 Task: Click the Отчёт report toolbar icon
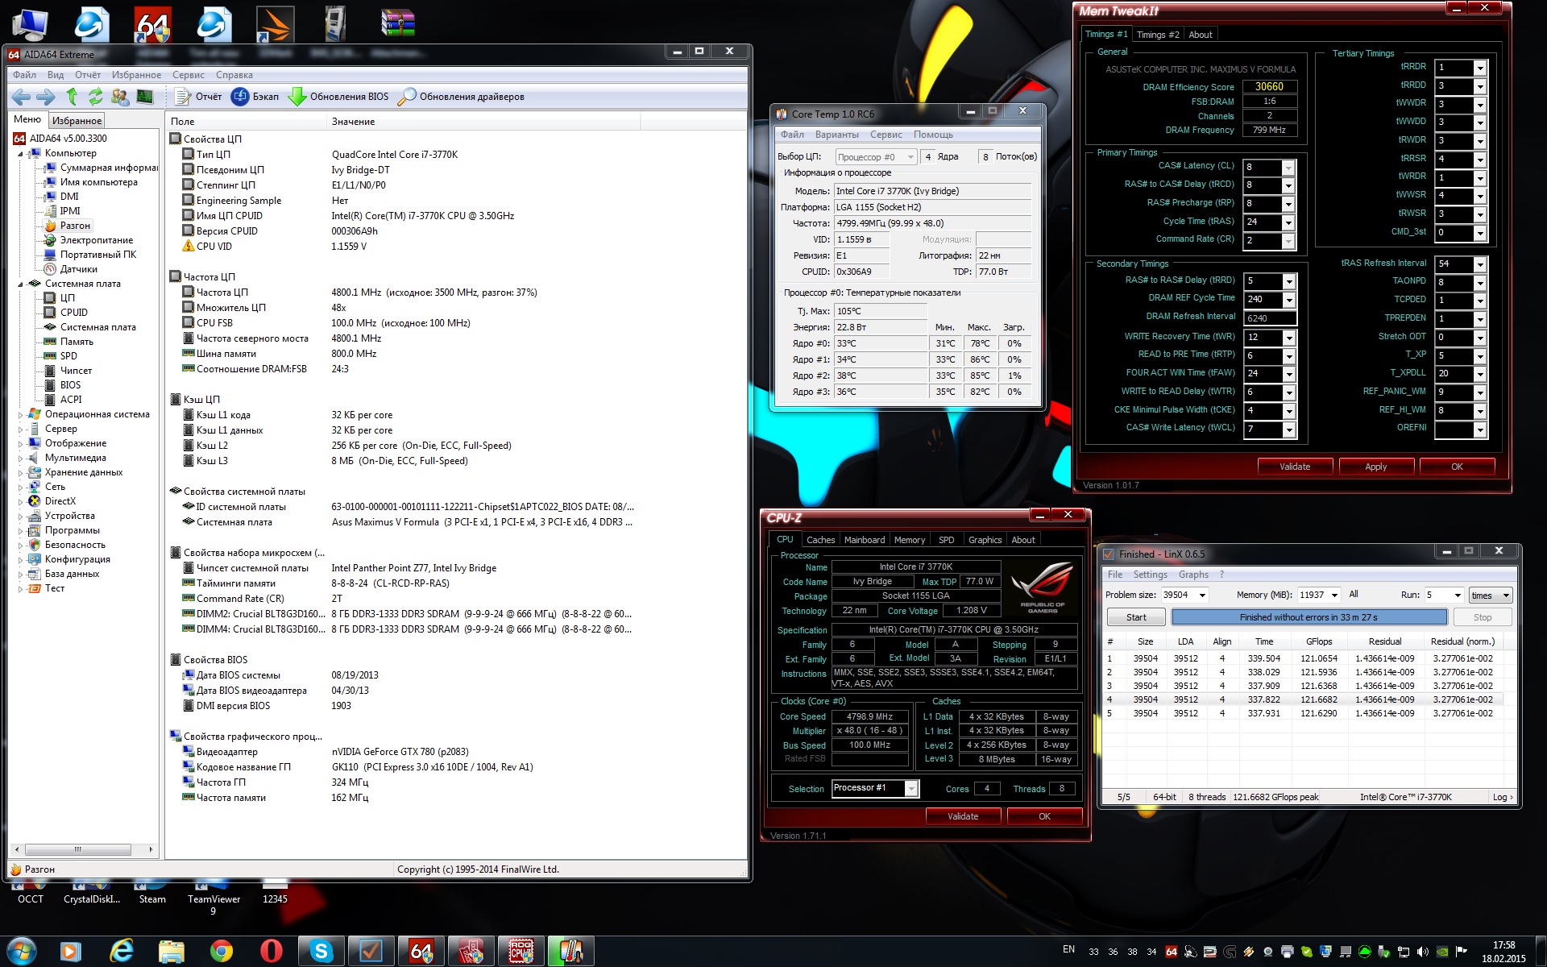pos(183,97)
